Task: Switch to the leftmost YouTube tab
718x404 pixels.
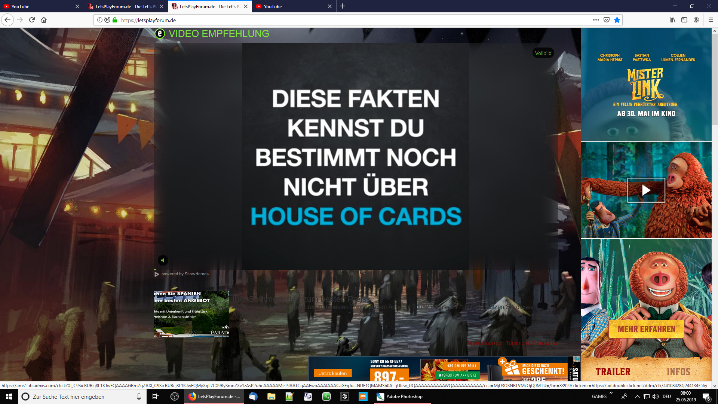Action: tap(42, 6)
